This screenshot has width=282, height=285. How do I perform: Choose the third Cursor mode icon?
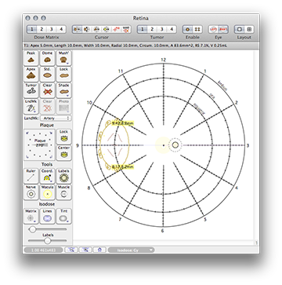click(97, 29)
